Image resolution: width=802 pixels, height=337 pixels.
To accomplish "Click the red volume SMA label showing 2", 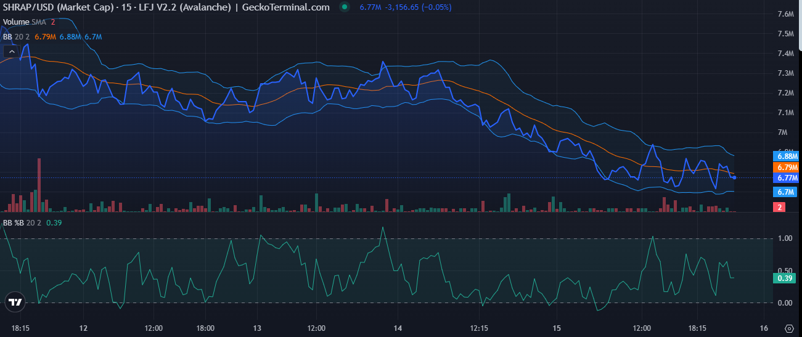I will tap(779, 207).
